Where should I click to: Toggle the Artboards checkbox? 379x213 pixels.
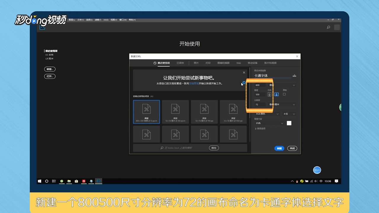[x=284, y=94]
